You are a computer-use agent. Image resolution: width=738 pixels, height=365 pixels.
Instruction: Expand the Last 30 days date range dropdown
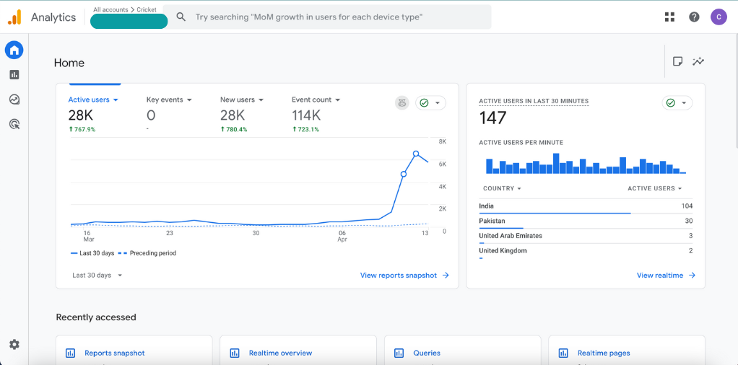tap(97, 275)
